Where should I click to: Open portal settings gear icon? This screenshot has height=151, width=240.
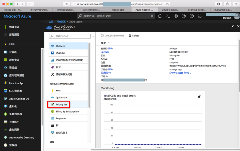(x=176, y=16)
